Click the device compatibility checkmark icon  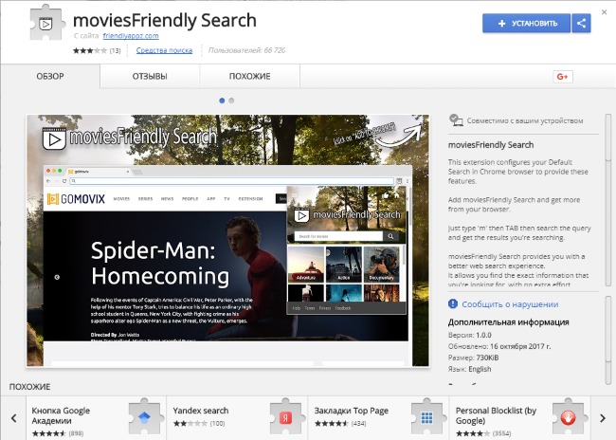[456, 120]
